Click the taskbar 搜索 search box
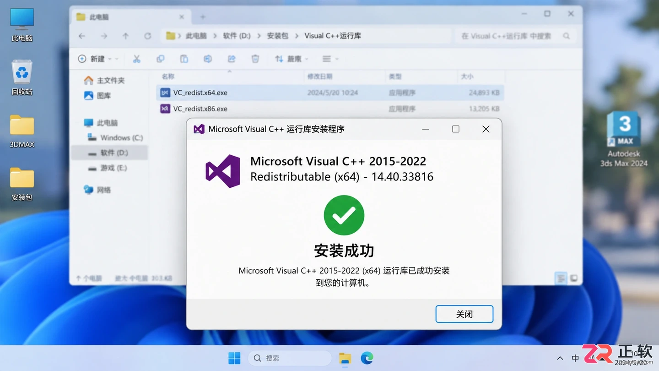Image resolution: width=659 pixels, height=371 pixels. click(290, 358)
